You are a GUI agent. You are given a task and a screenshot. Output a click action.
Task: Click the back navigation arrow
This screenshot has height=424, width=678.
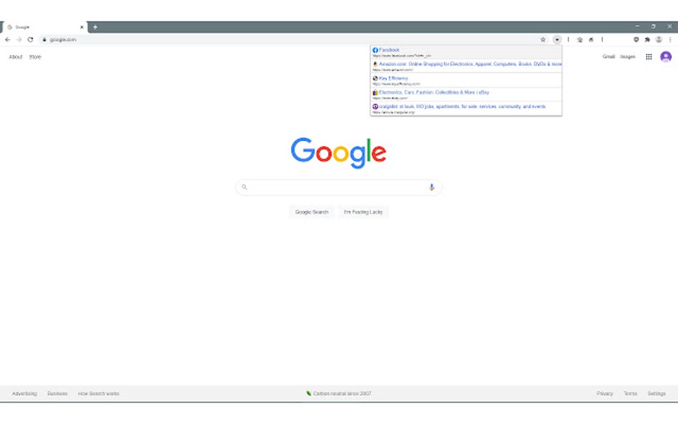click(x=7, y=39)
